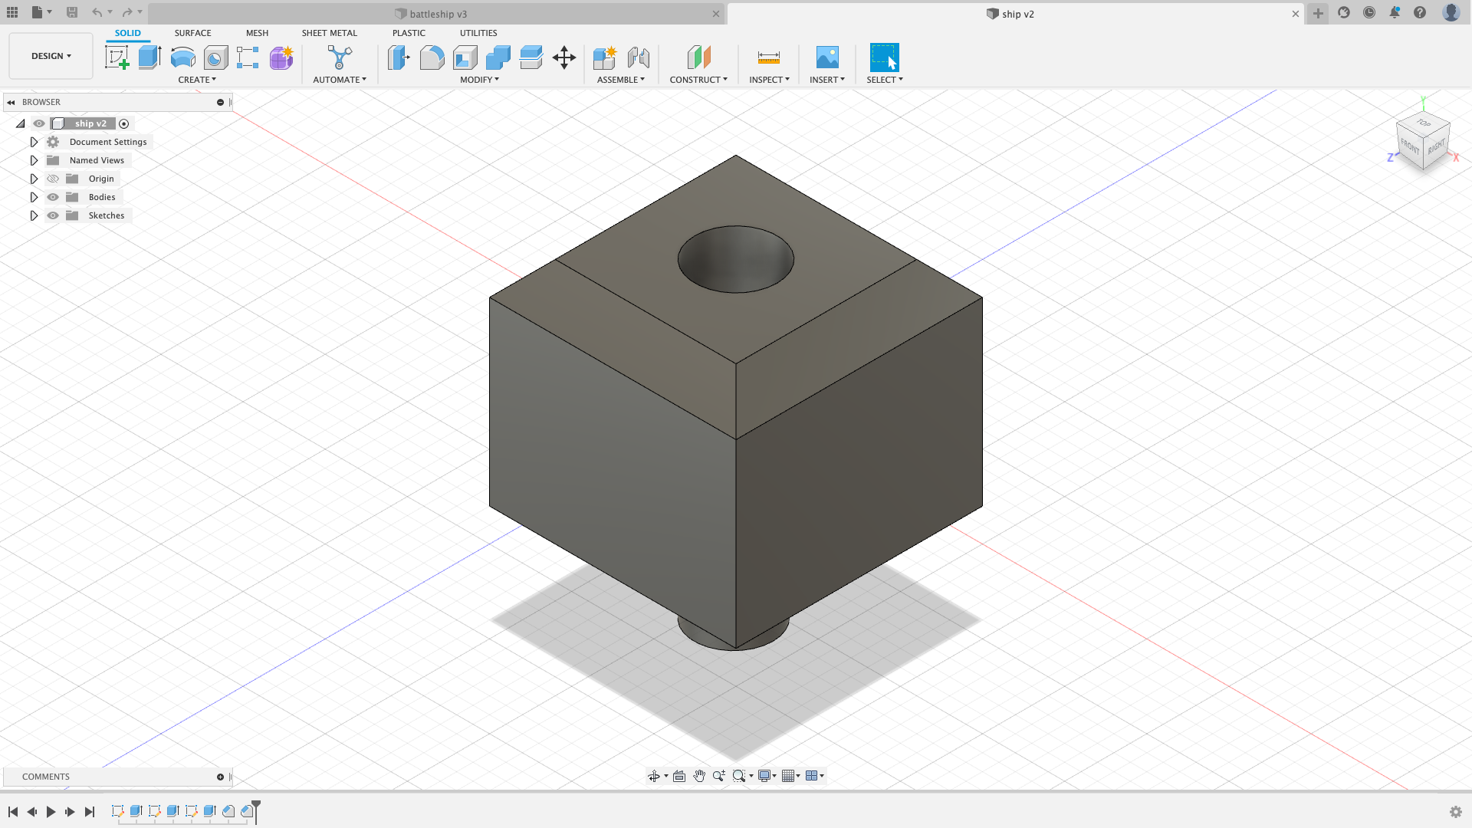The width and height of the screenshot is (1472, 828).
Task: Click the Automate tool icon
Action: (x=340, y=58)
